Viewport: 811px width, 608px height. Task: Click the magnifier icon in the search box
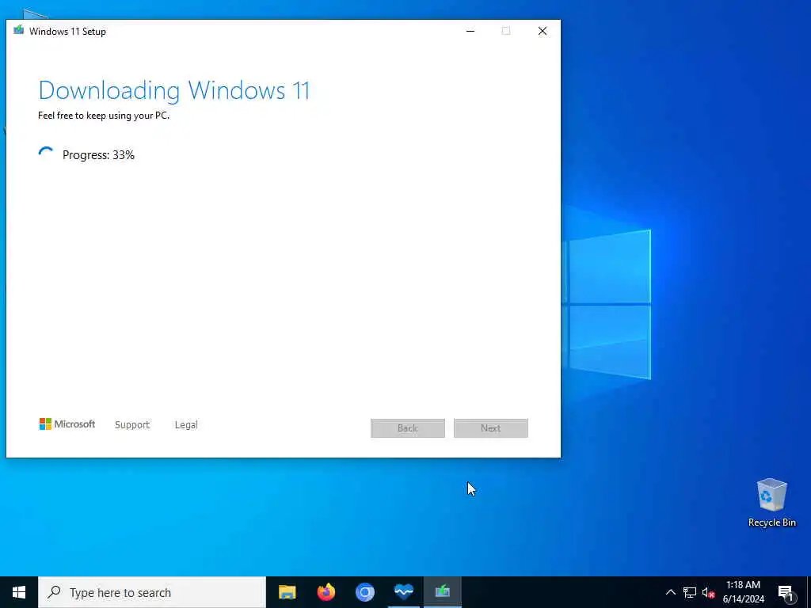tap(54, 592)
